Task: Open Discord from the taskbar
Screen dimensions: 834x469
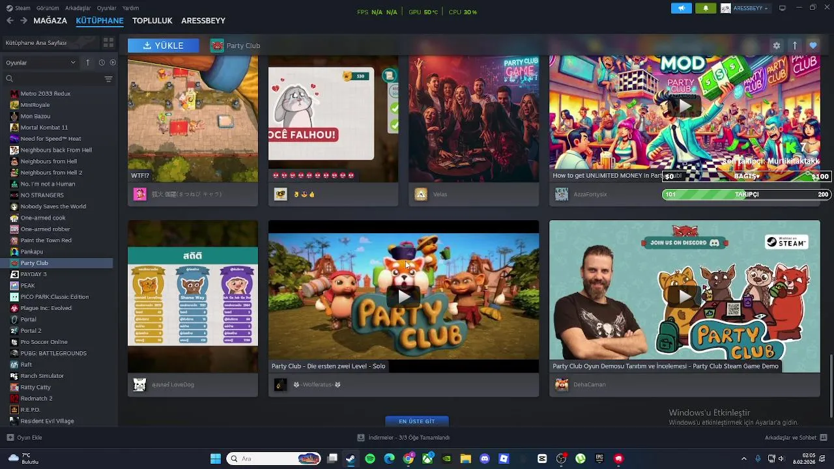Action: coord(484,459)
